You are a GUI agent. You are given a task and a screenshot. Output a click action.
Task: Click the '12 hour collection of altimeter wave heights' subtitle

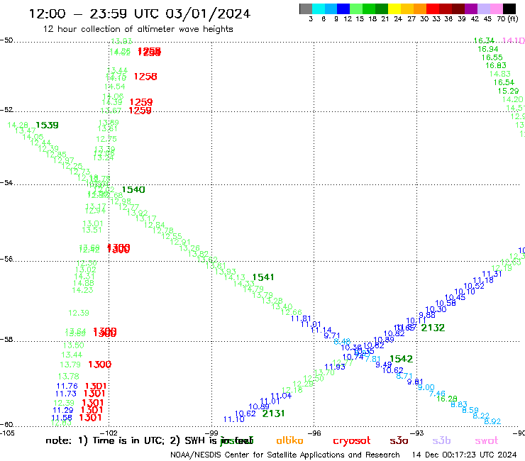point(138,29)
